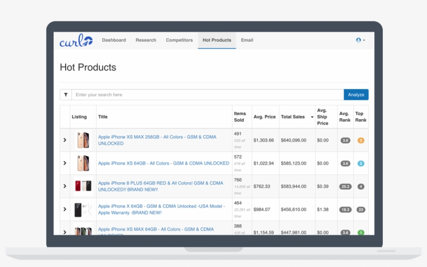Click the filter funnel icon
The height and width of the screenshot is (267, 427).
pyautogui.click(x=66, y=95)
